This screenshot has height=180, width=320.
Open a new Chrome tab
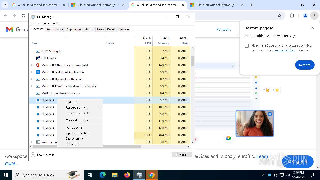click(x=251, y=5)
